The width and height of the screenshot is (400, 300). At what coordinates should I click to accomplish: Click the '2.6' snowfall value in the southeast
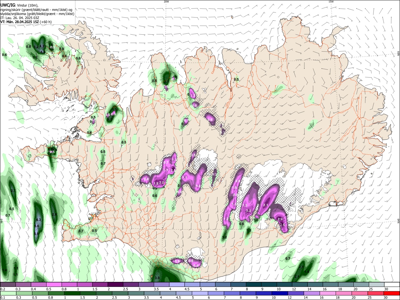[282, 225]
